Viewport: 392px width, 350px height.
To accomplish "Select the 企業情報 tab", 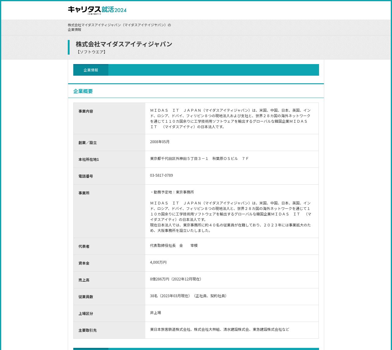I will click(91, 70).
